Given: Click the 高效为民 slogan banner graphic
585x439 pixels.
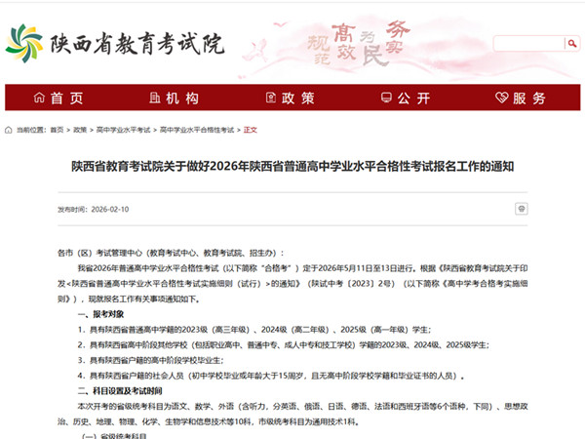Looking at the screenshot, I should click(359, 44).
